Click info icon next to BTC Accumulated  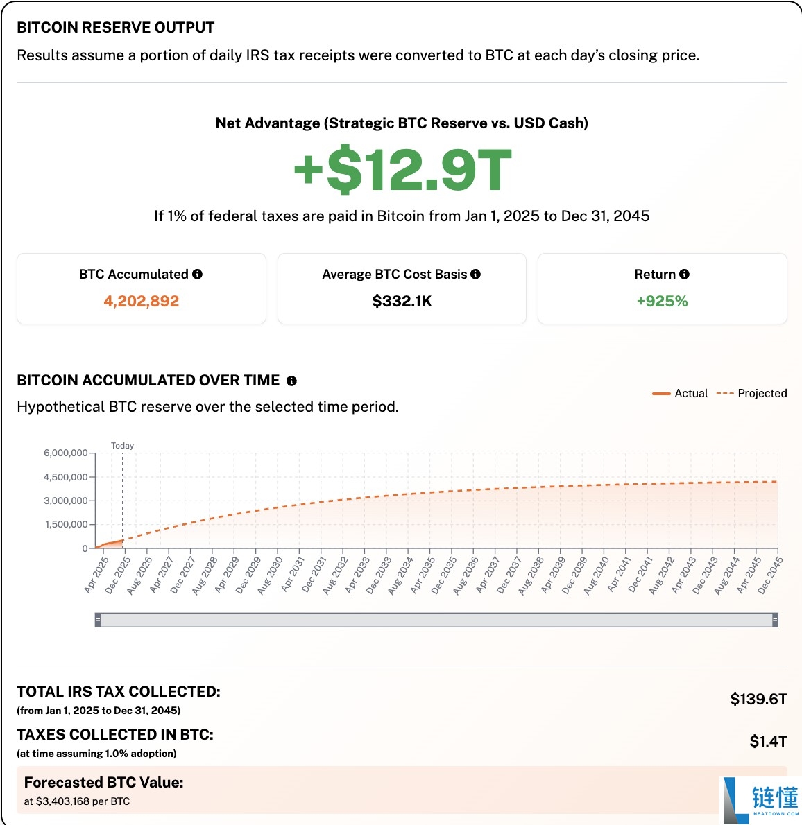pos(198,275)
